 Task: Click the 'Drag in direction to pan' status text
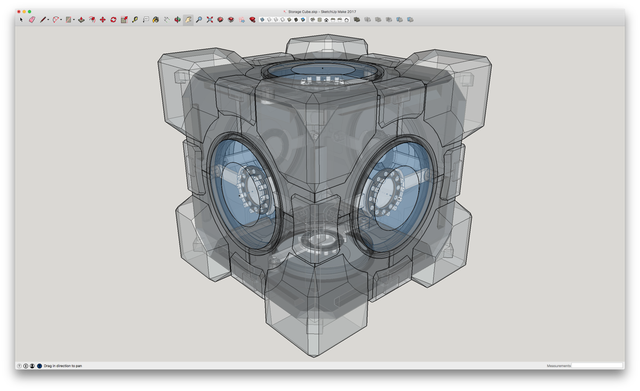[63, 366]
